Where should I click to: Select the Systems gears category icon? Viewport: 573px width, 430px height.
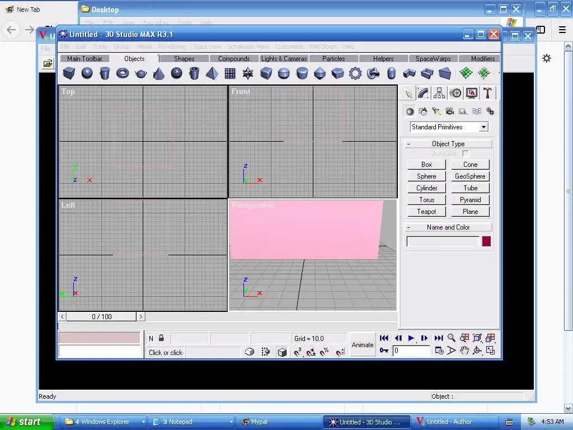[x=490, y=111]
